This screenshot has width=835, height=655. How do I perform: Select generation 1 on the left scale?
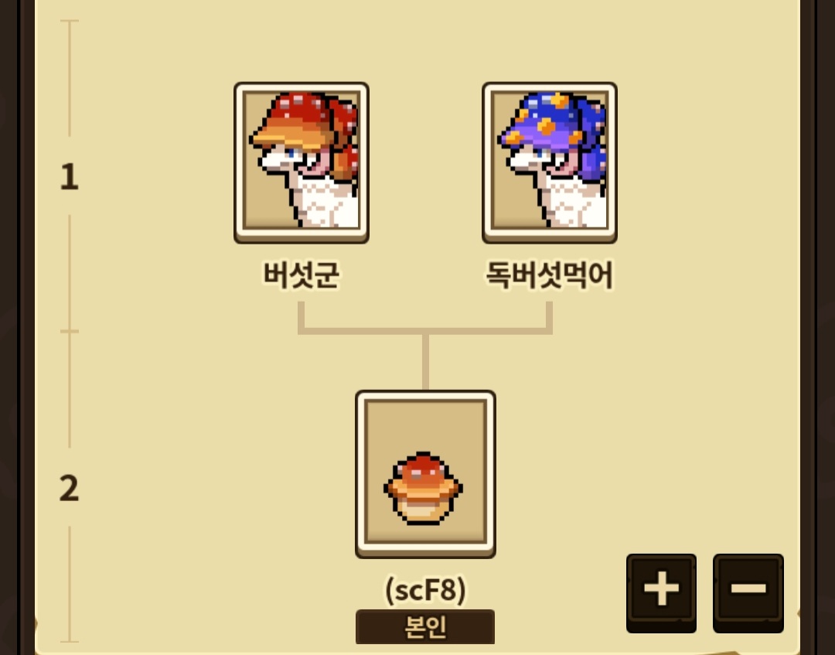coord(70,177)
